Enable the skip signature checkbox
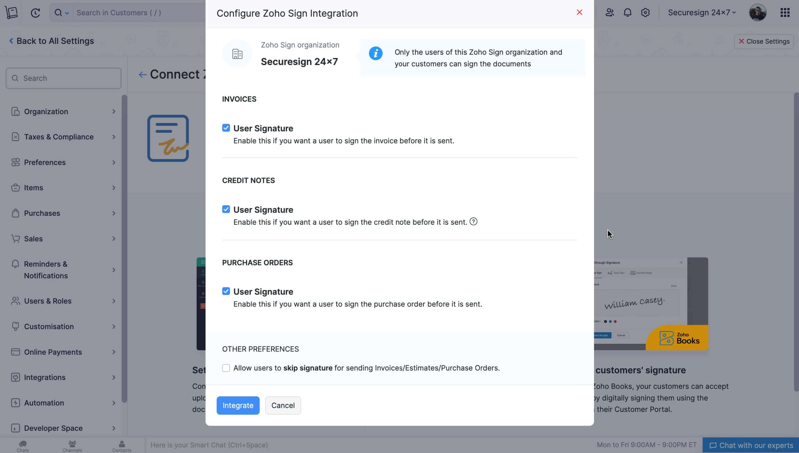The width and height of the screenshot is (799, 453). point(226,368)
